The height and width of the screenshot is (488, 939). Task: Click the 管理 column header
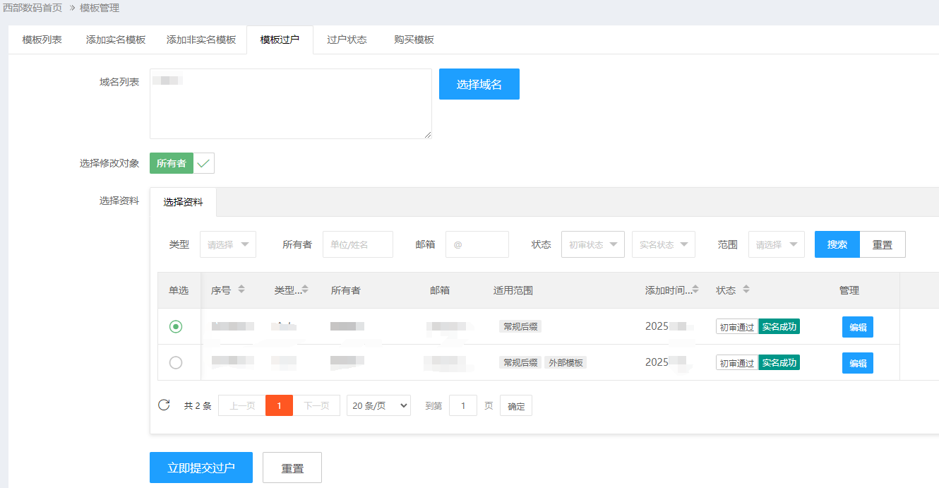[x=849, y=290]
